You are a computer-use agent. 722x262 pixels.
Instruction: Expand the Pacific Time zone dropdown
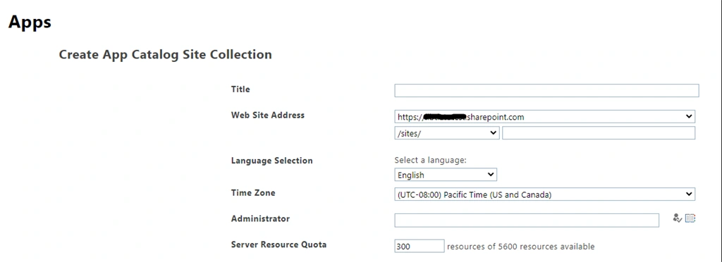545,194
